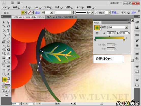Click the Go to Bridge icon
Viewport: 141px width, 106px height.
click(x=12, y=3)
